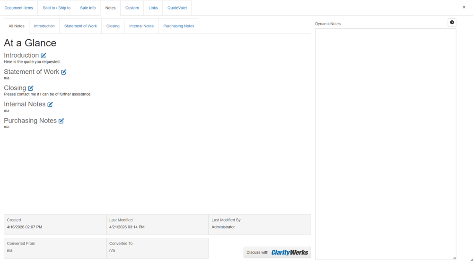
Task: Select the Introduction notes sub-tab
Action: 44,26
